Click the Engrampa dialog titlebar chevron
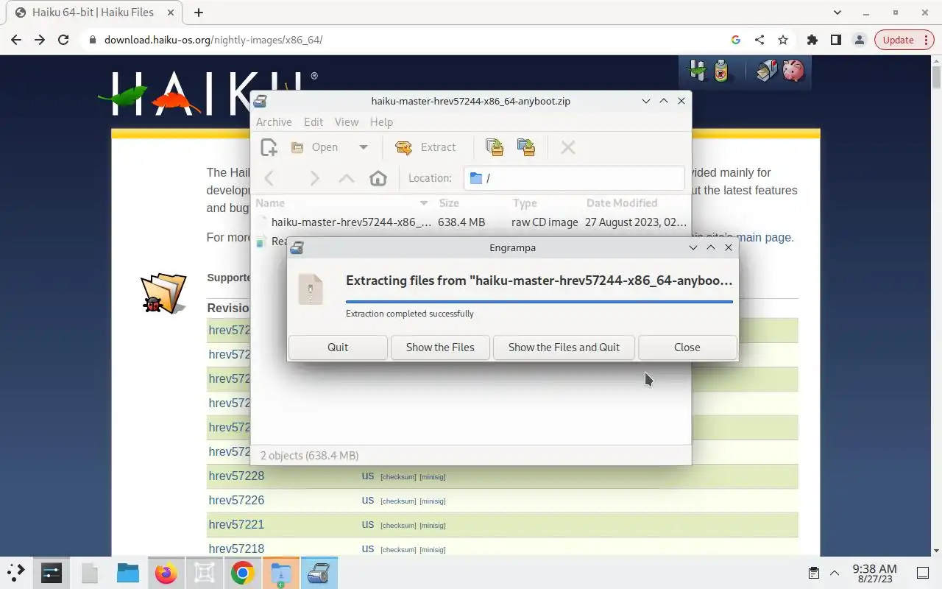 693,247
